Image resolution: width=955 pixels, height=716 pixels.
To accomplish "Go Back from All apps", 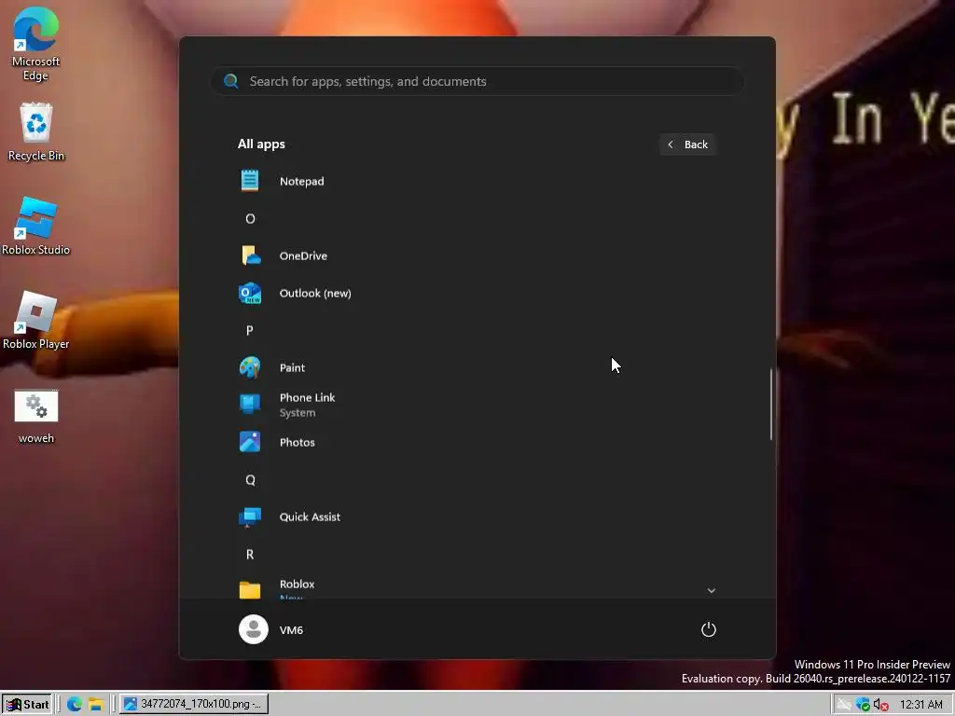I will [x=687, y=145].
